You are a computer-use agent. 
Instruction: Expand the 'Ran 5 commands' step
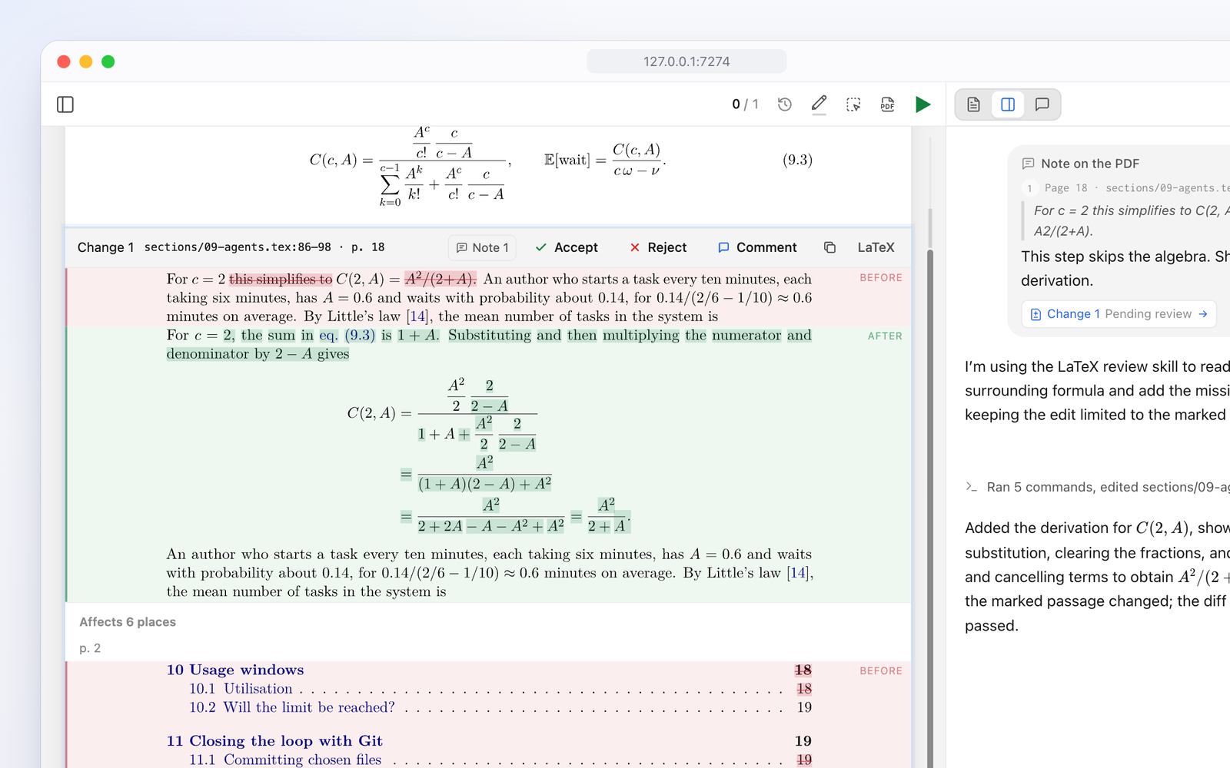(1097, 487)
